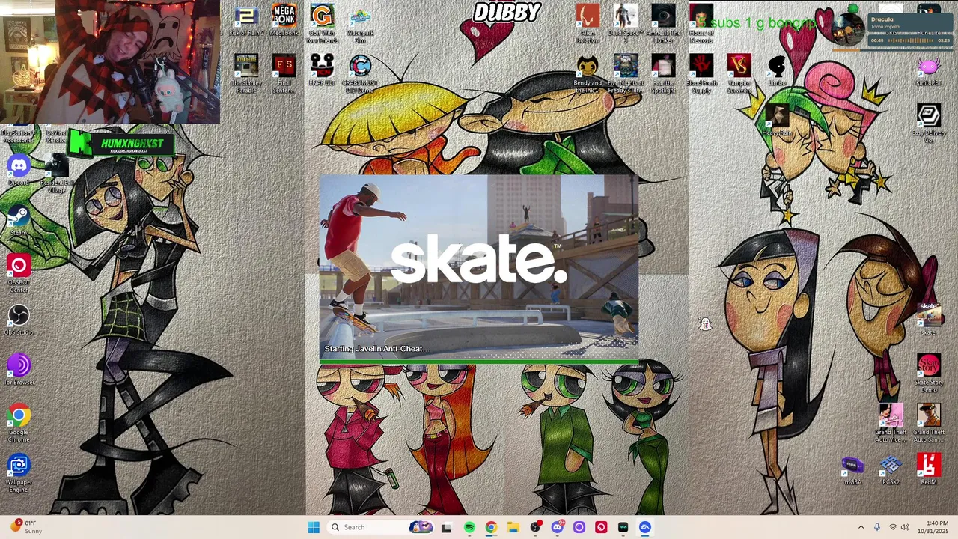Open the Waterpark Sim desktop icon
Viewport: 958px width, 539px height.
(360, 24)
